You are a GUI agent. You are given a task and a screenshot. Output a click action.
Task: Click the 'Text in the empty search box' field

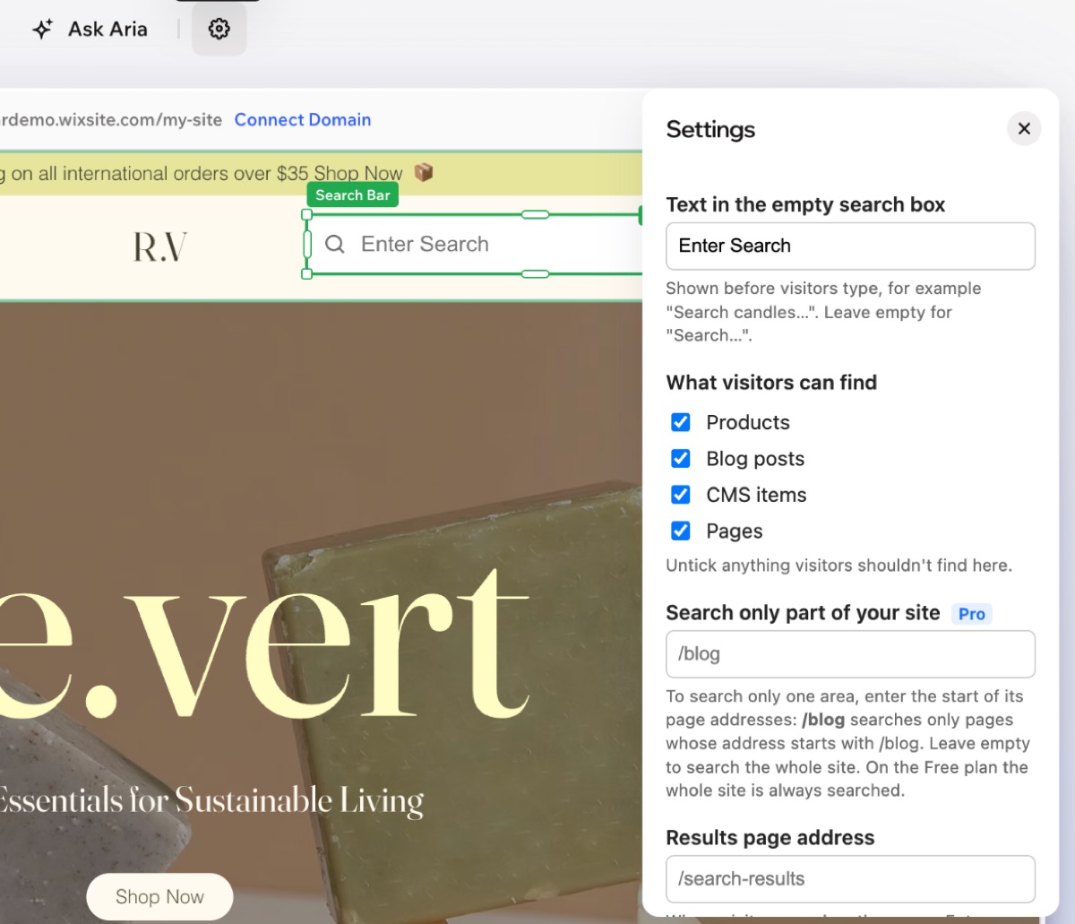pos(850,246)
